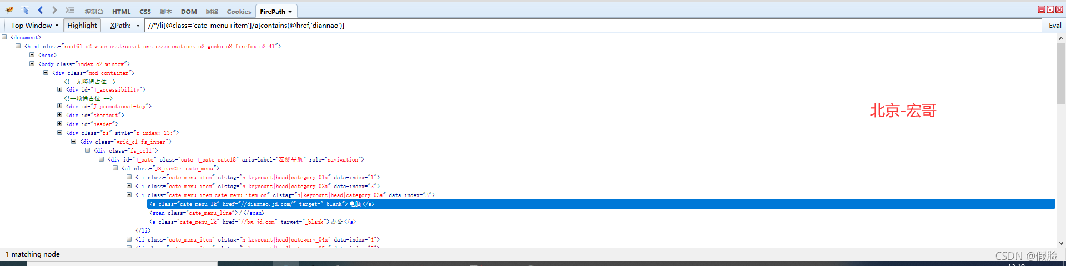Go back with the blue left arrow
This screenshot has height=266, width=1066.
coord(41,9)
